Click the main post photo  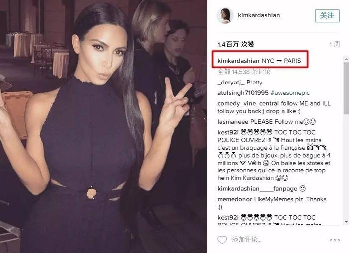[x=104, y=126]
